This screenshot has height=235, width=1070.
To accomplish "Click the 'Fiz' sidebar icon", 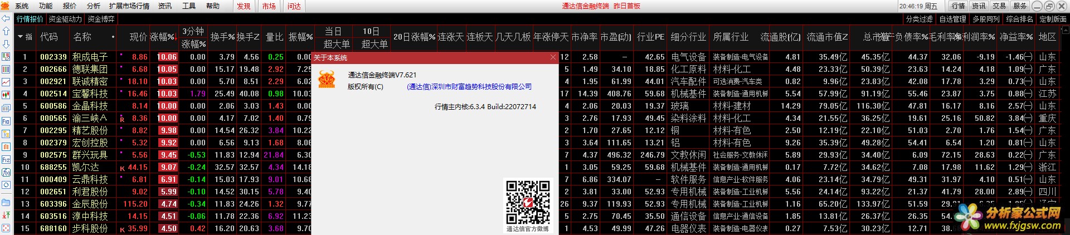I will tap(6, 159).
